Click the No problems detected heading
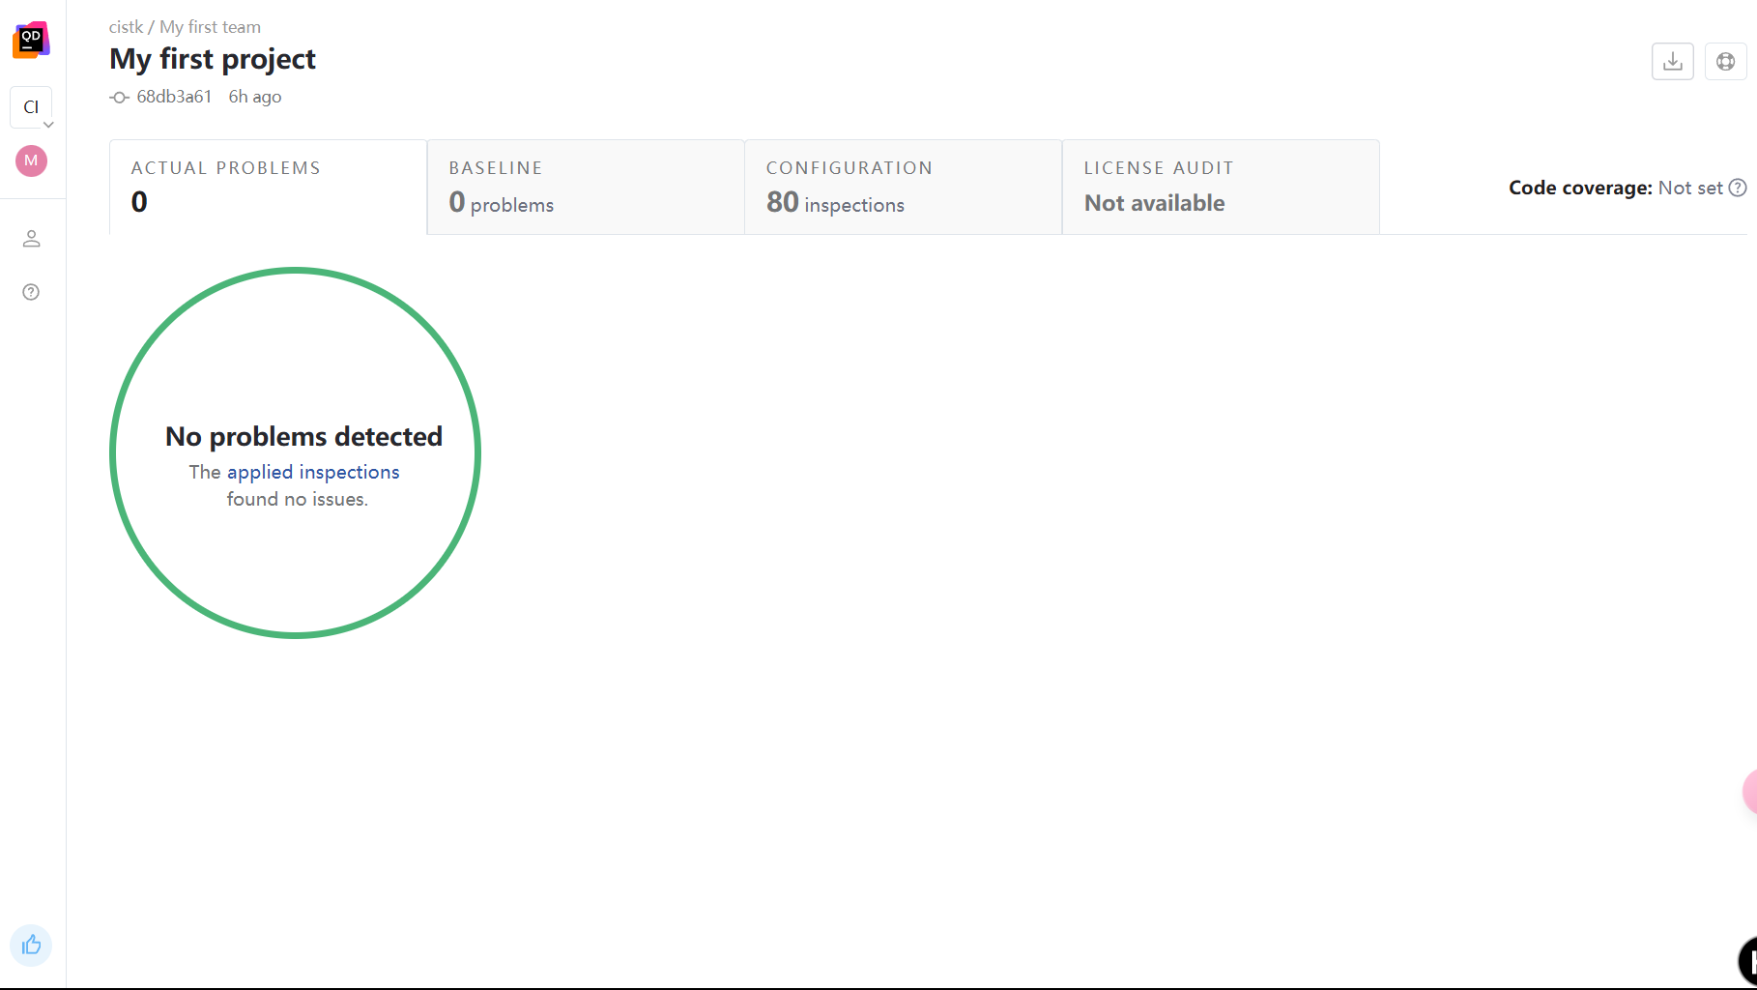Viewport: 1757px width, 990px height. [303, 436]
